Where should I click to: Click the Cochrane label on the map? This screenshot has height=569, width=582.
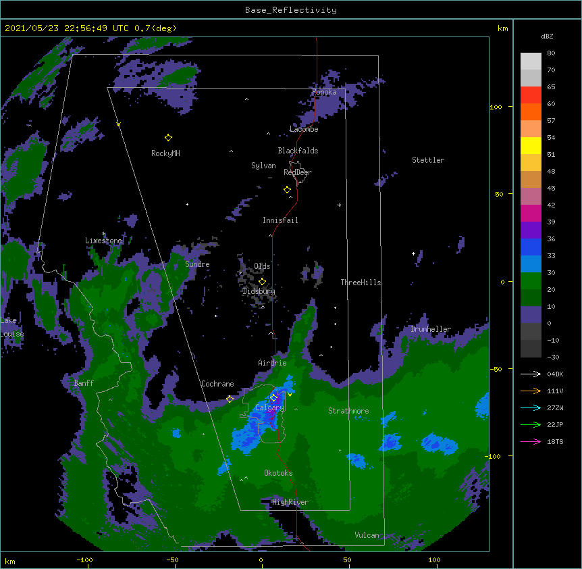pos(217,384)
